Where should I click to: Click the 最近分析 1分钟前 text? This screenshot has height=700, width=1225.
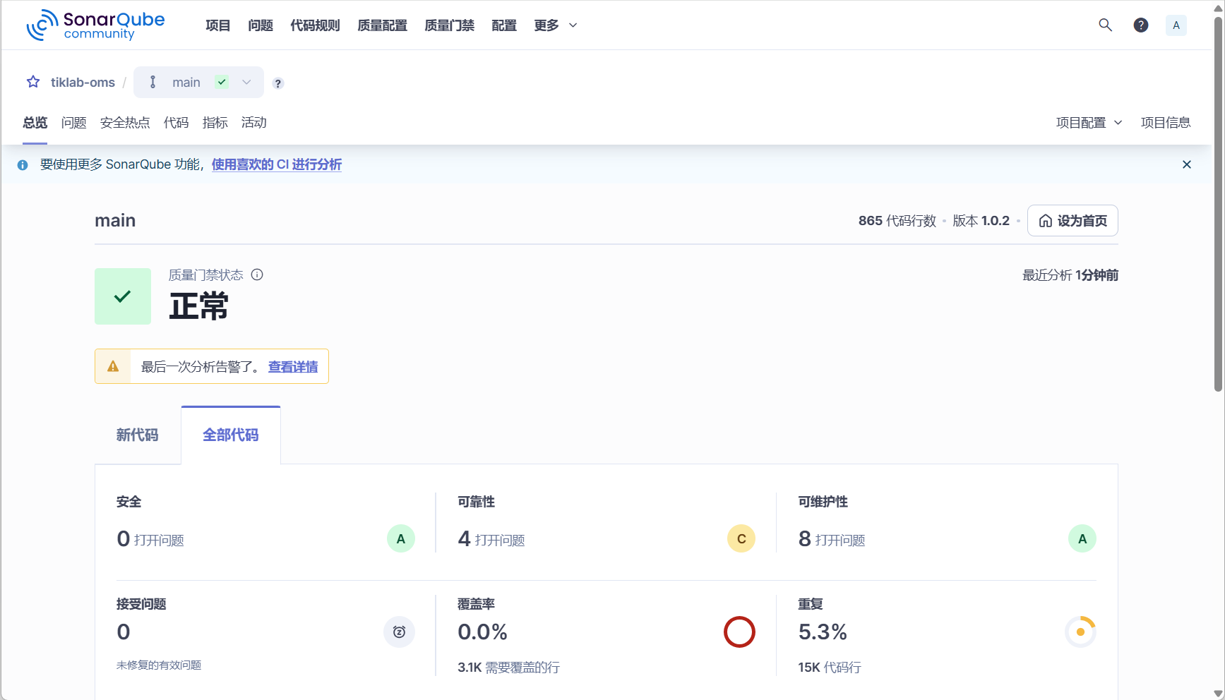pyautogui.click(x=1070, y=275)
